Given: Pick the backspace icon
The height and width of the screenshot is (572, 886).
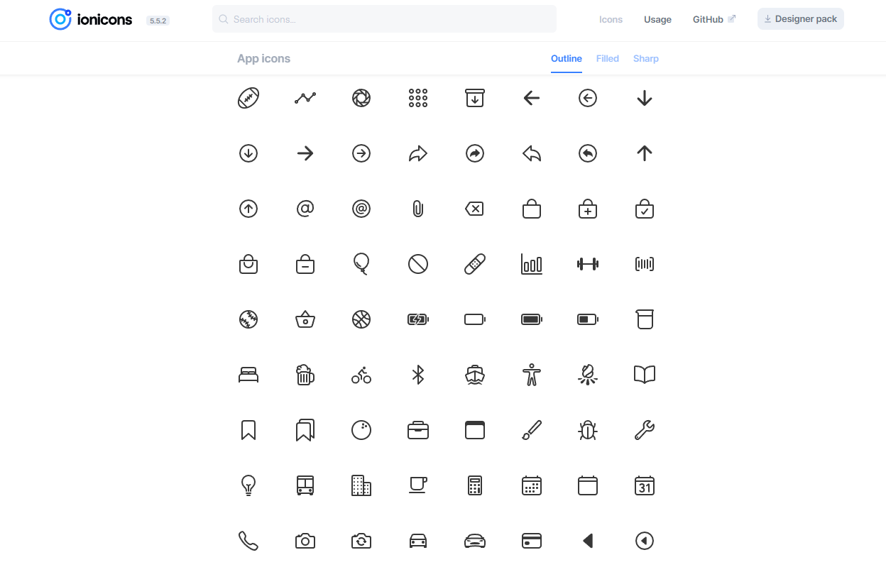Looking at the screenshot, I should pyautogui.click(x=475, y=209).
